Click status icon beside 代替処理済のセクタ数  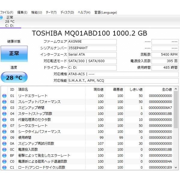tap(4, 120)
